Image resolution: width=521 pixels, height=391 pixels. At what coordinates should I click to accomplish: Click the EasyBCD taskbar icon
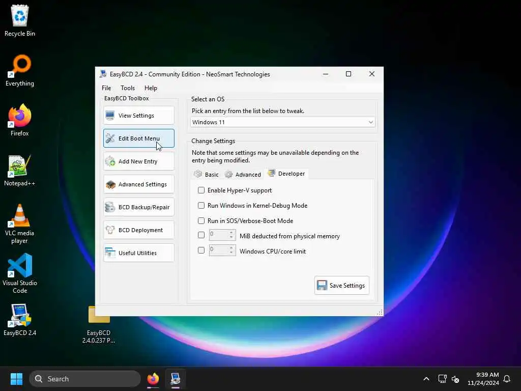click(176, 379)
